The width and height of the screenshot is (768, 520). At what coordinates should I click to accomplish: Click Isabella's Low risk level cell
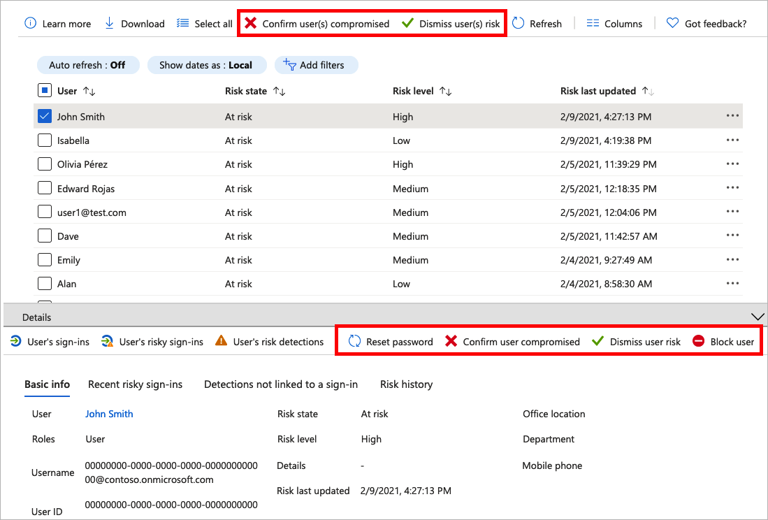[x=401, y=140]
